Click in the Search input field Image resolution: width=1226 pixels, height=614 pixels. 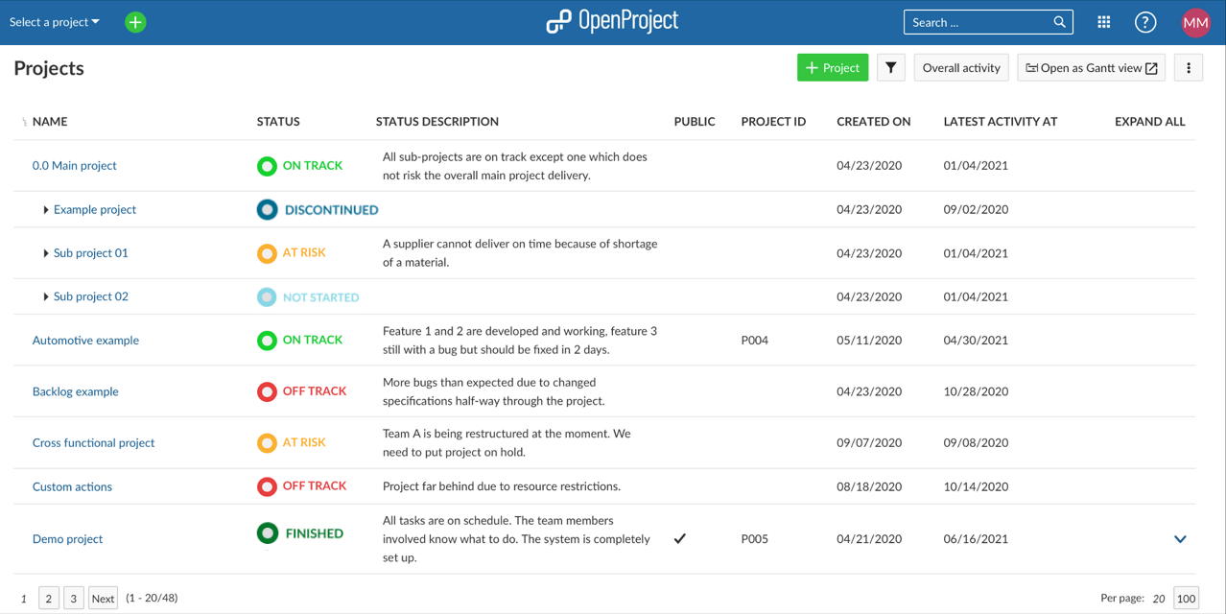pyautogui.click(x=977, y=22)
